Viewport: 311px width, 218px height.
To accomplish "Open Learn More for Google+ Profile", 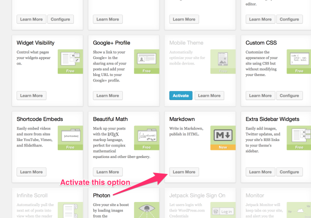I will 108,95.
